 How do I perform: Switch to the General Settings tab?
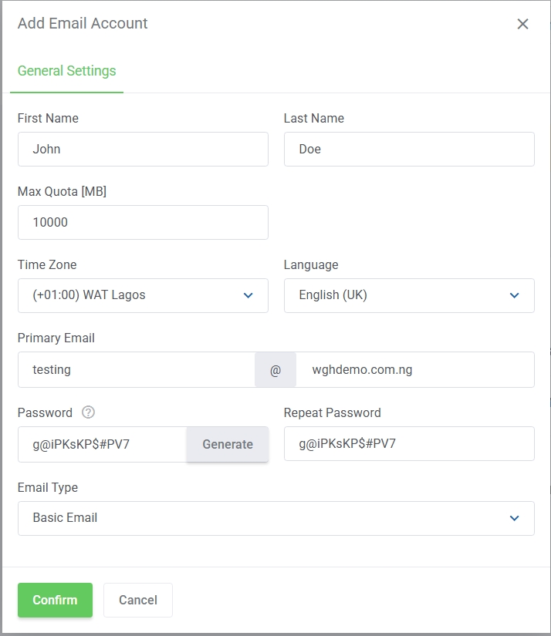pyautogui.click(x=67, y=71)
